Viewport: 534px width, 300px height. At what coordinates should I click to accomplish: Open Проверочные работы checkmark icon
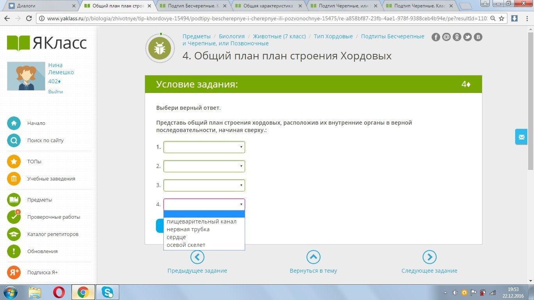tap(14, 217)
